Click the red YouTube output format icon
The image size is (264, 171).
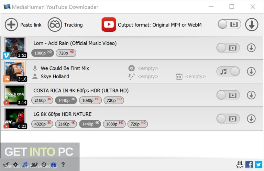[109, 24]
